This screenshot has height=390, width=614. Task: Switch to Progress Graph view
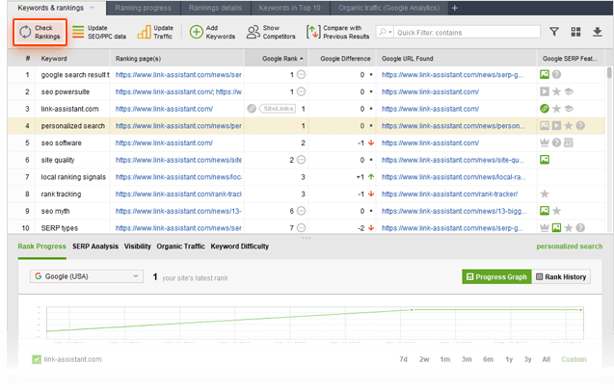pos(495,277)
